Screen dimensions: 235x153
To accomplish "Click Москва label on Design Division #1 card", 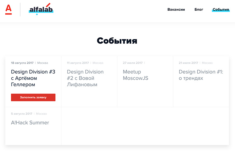I will (x=207, y=63).
